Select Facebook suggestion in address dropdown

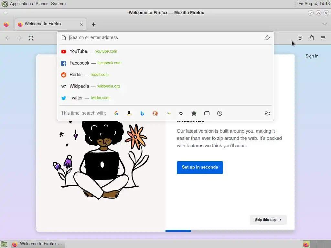165,63
